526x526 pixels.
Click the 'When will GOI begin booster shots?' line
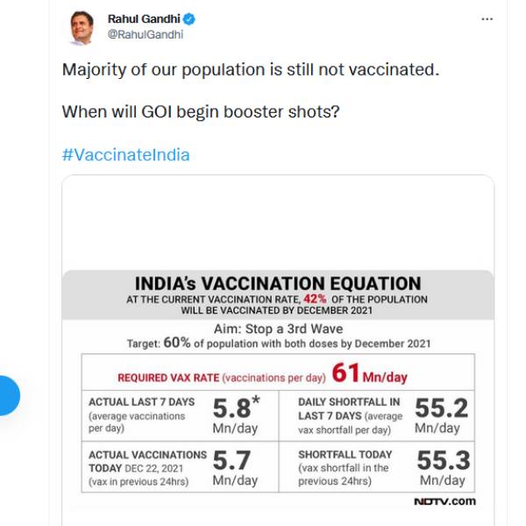tap(203, 112)
